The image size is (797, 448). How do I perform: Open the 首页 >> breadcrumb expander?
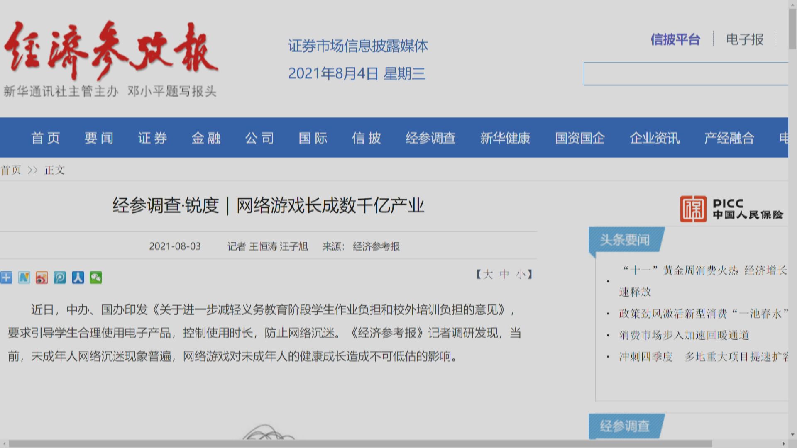pyautogui.click(x=32, y=170)
